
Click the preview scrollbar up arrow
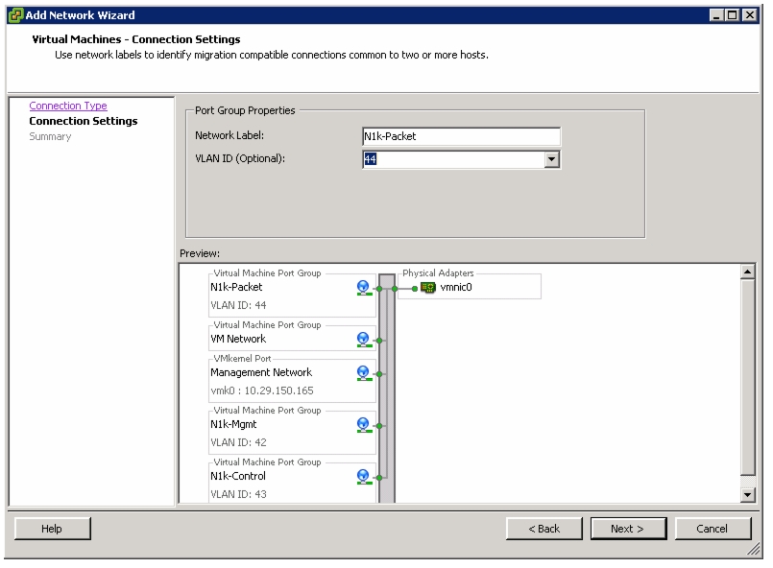[x=747, y=272]
